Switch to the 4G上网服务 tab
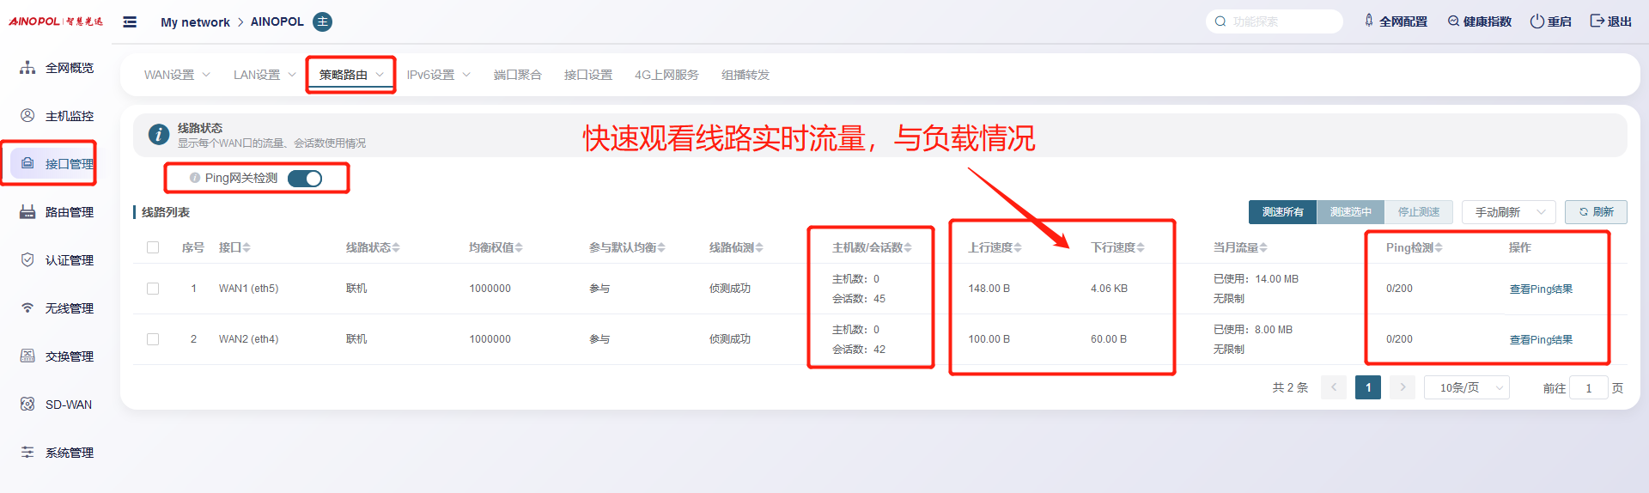Viewport: 1649px width, 493px height. tap(666, 76)
